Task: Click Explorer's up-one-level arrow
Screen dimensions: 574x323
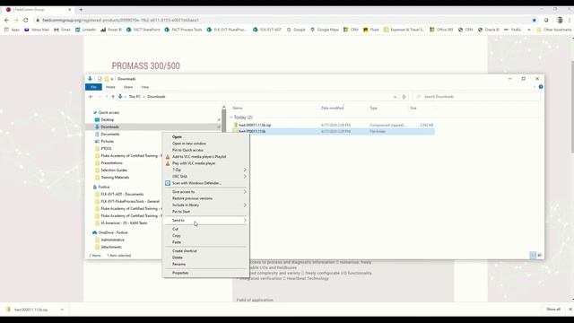Action: pos(113,97)
